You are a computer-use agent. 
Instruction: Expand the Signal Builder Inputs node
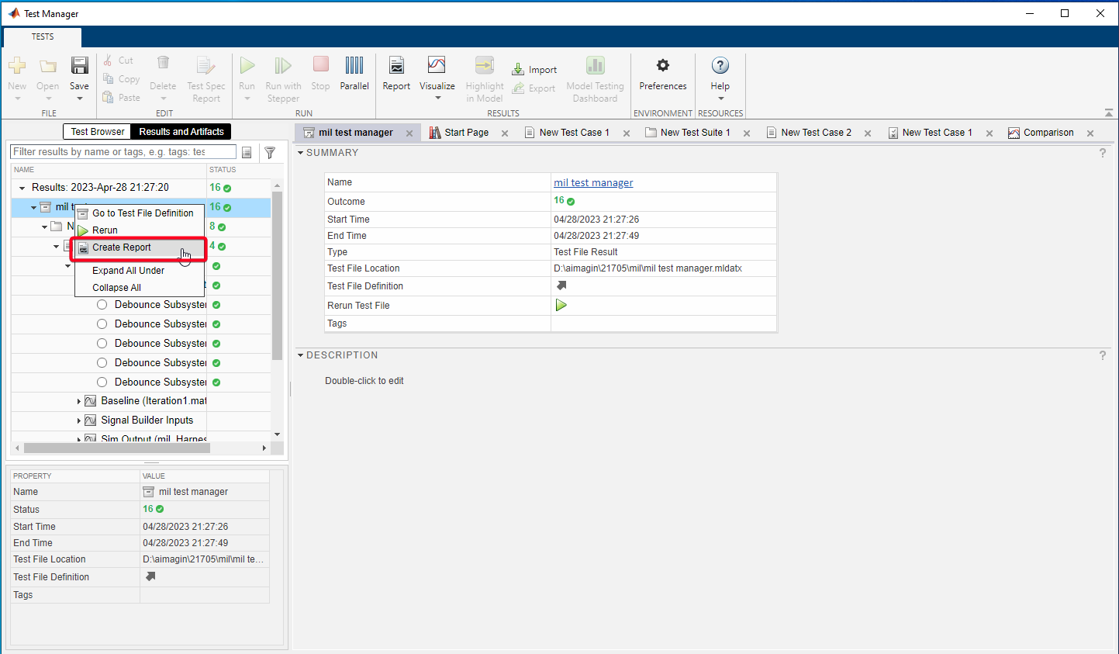click(79, 420)
